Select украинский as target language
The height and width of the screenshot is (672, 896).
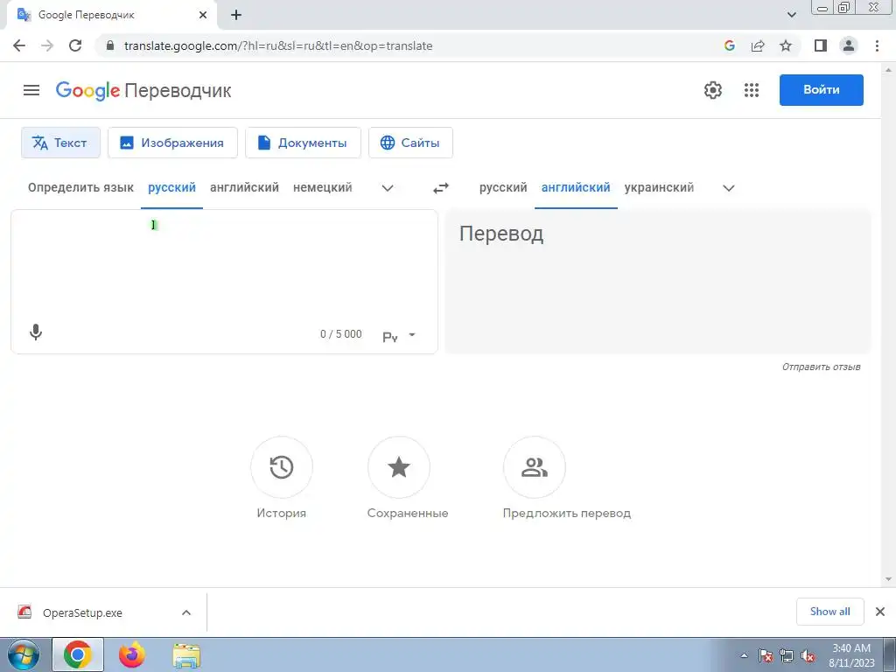(x=659, y=187)
